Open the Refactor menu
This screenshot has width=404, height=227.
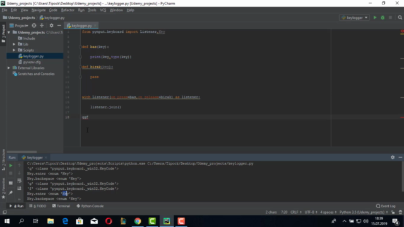68,10
